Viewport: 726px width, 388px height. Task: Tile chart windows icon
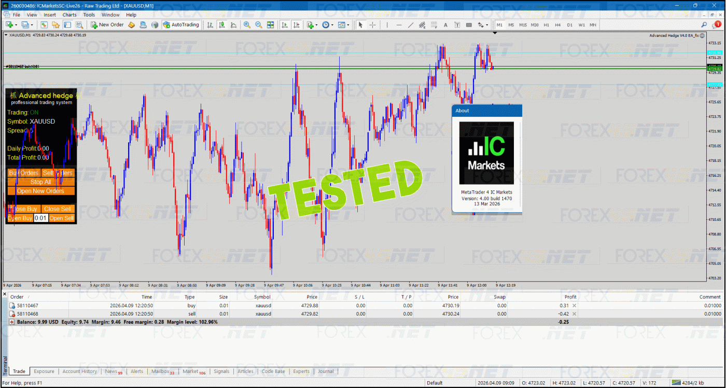click(270, 25)
